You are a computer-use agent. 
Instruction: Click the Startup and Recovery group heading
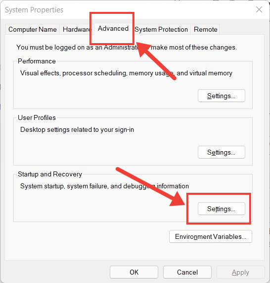[50, 174]
